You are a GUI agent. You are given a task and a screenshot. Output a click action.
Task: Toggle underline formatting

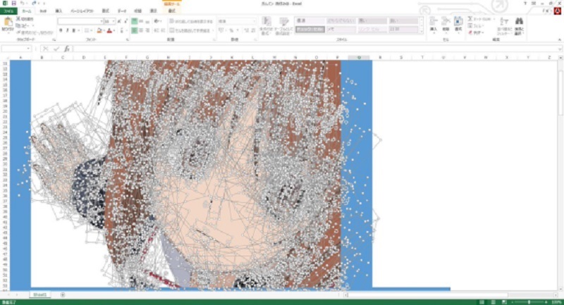[x=74, y=31]
